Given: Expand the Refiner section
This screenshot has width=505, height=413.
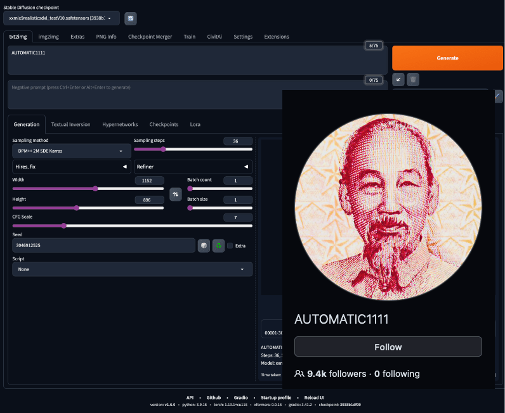Looking at the screenshot, I should [x=193, y=167].
